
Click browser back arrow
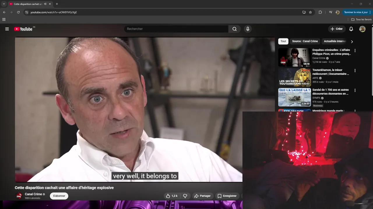(x=4, y=12)
